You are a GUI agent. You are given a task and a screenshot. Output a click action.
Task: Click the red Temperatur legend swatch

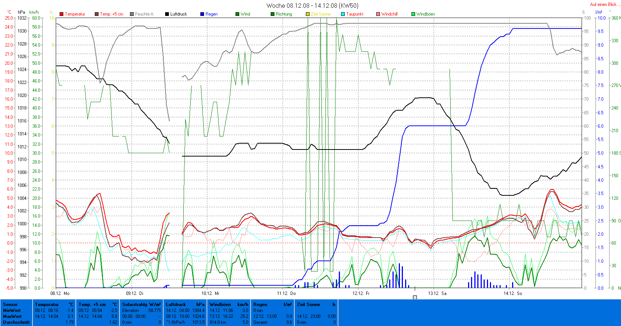61,14
